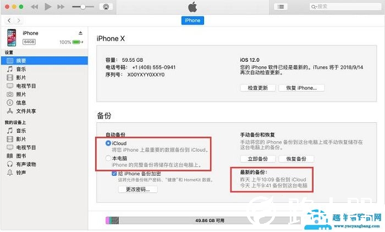The image size is (385, 232).
Task: Click the 立即备份 button
Action: (x=257, y=159)
